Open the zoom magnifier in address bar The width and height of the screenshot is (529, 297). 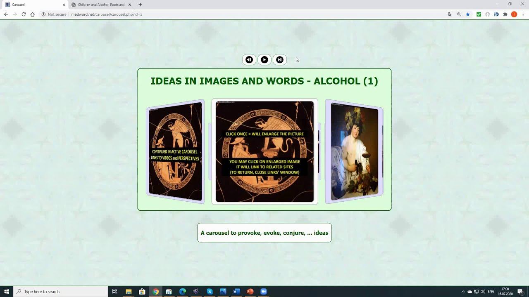pyautogui.click(x=459, y=14)
